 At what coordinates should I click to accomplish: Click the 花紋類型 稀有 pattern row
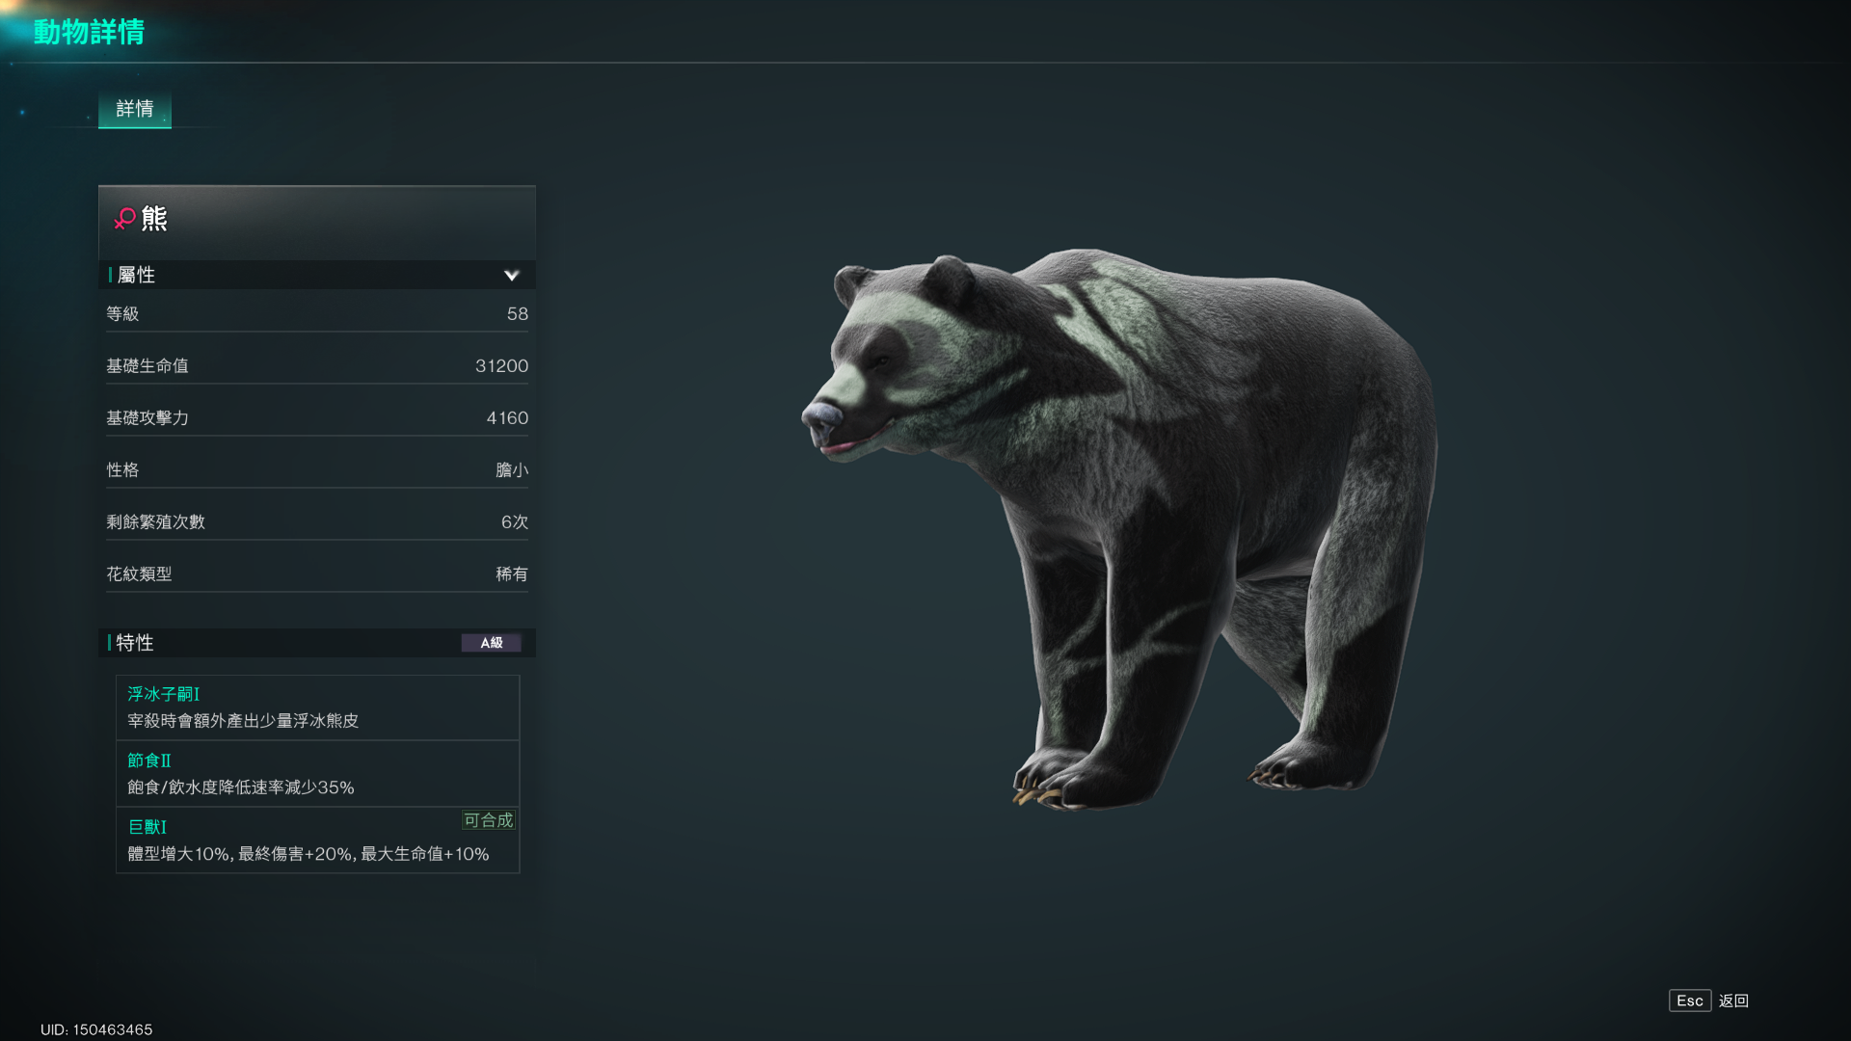click(x=317, y=574)
